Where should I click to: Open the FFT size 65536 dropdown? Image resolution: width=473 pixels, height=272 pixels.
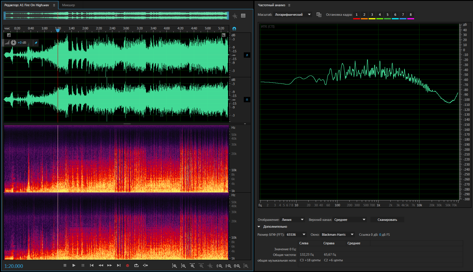tap(296, 235)
